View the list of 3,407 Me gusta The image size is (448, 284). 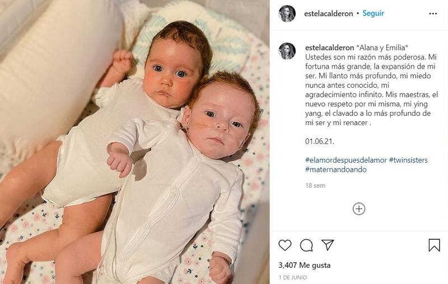(x=304, y=265)
